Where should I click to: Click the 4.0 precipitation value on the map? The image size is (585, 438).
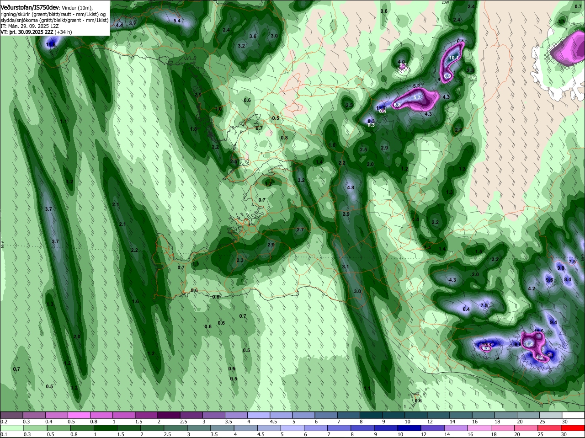click(401, 62)
